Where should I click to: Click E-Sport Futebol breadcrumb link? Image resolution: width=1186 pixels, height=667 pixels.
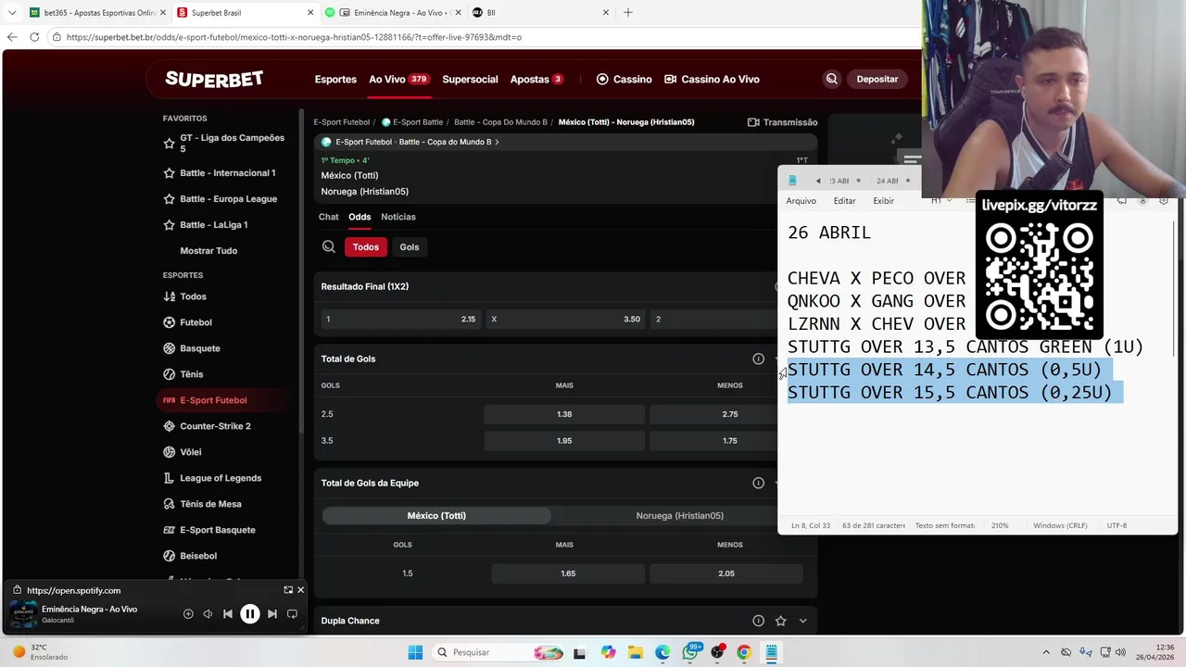[x=341, y=122]
